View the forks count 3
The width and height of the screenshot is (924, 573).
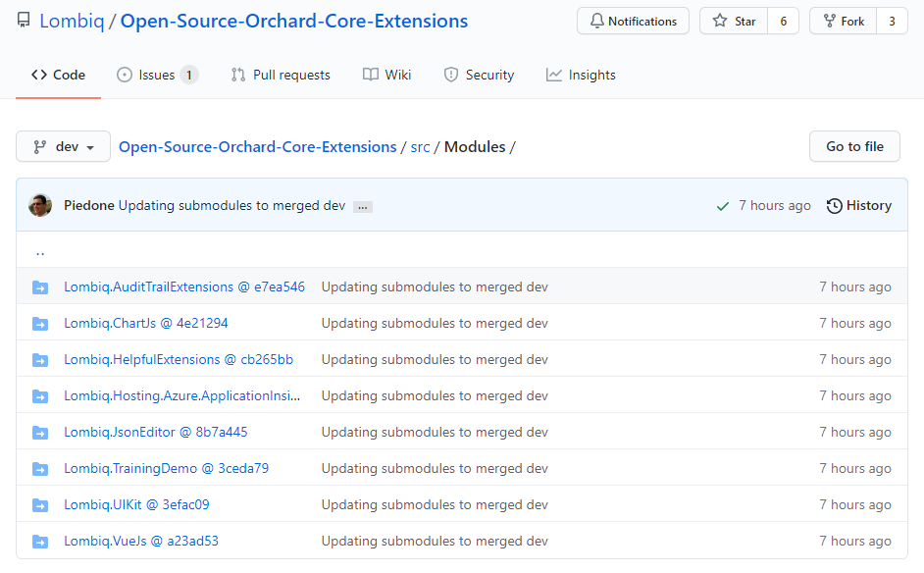click(892, 22)
